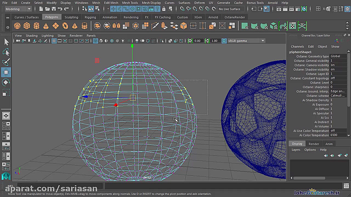351x197 pixels.
Task: Open the Layers menu in Layer Editor
Action: tap(296, 150)
